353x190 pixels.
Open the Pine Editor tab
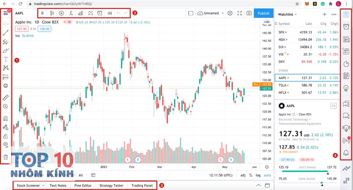[83, 186]
